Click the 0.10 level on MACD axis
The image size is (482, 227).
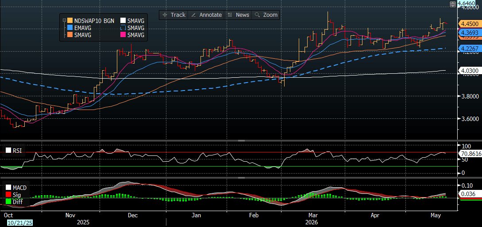467,185
